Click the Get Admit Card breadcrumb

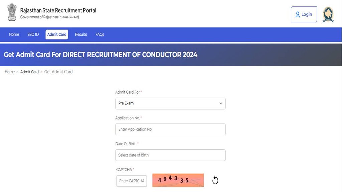coord(58,72)
